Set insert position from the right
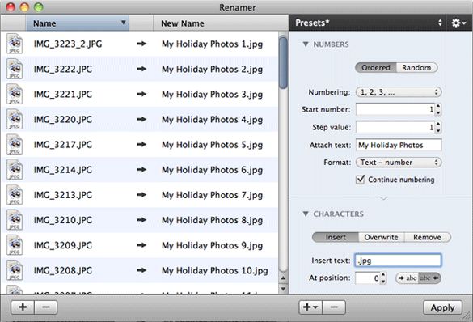Image resolution: width=473 pixels, height=322 pixels. pyautogui.click(x=429, y=278)
